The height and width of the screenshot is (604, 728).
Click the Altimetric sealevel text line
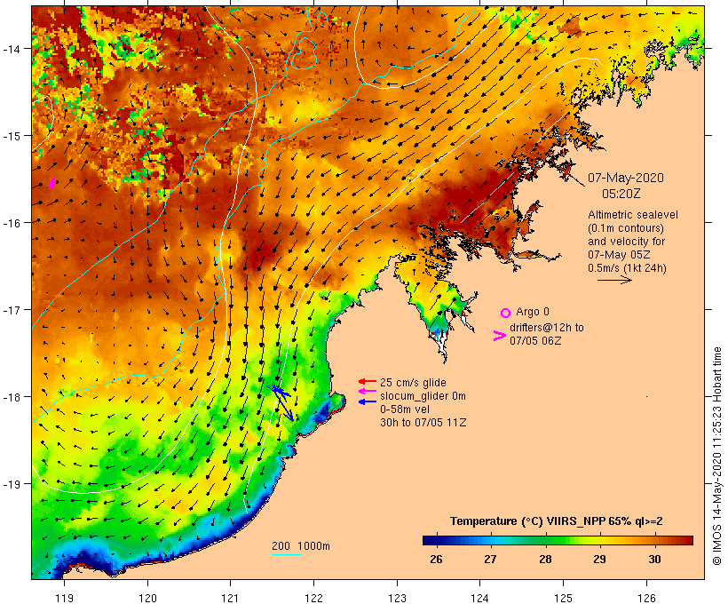point(632,215)
